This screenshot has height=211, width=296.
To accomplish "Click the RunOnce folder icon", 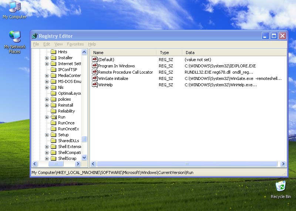I will click(x=54, y=123).
